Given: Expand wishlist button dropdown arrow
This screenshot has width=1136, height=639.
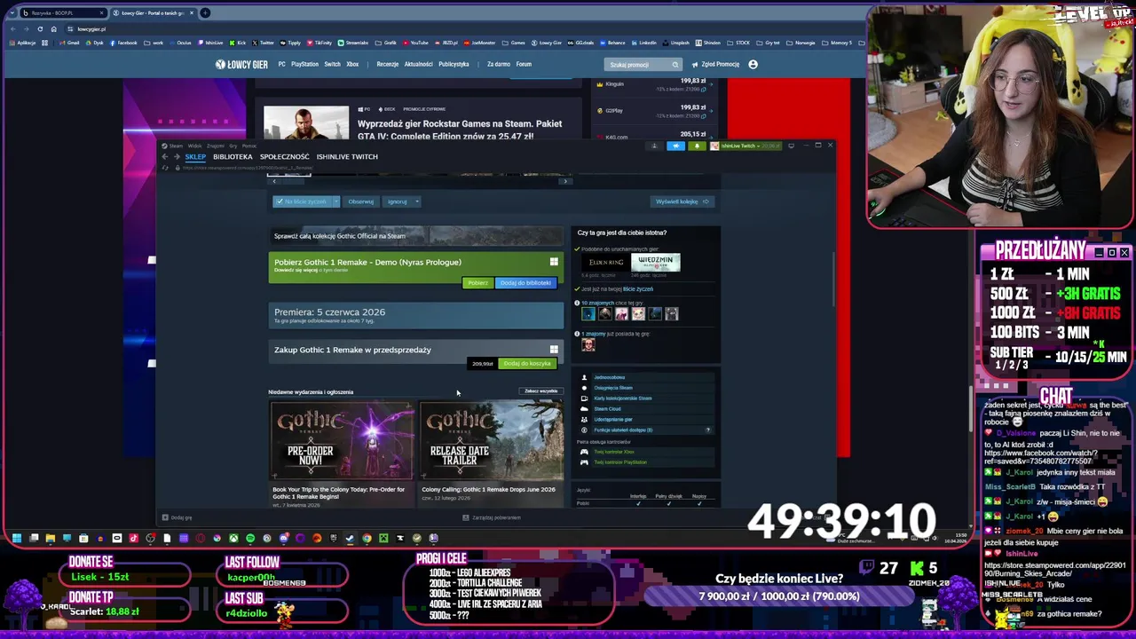Looking at the screenshot, I should click(335, 201).
